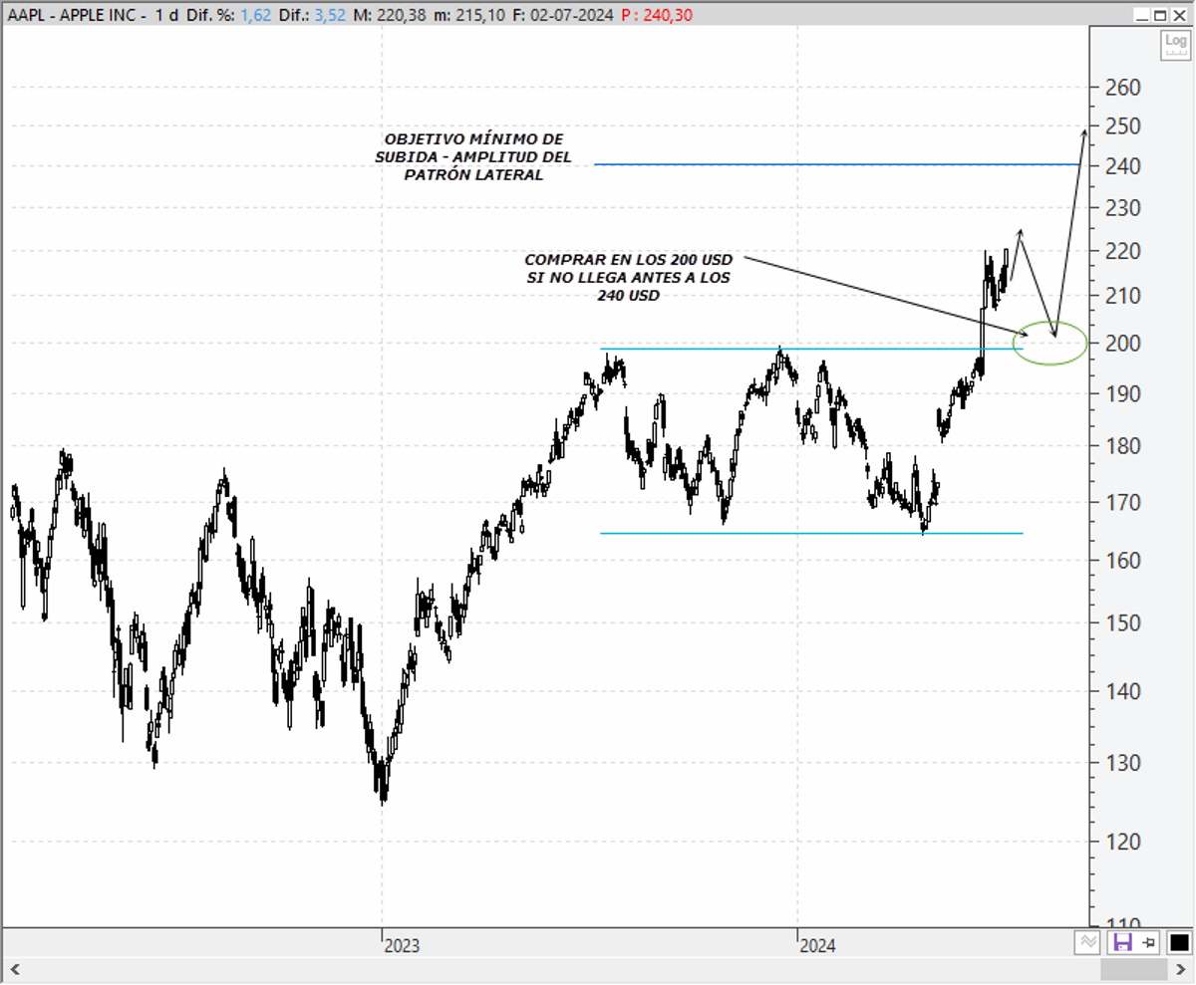Click the horizontal scrollbar thumb
Viewport: 1196px width, 985px height.
pyautogui.click(x=1133, y=969)
